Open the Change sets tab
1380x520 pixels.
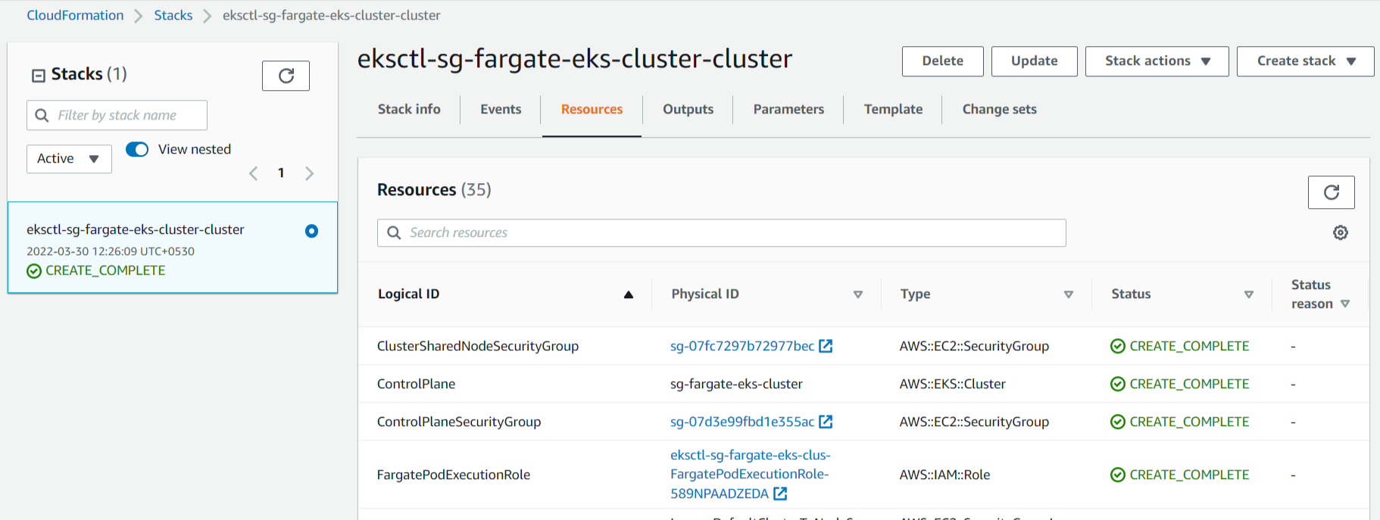[999, 109]
